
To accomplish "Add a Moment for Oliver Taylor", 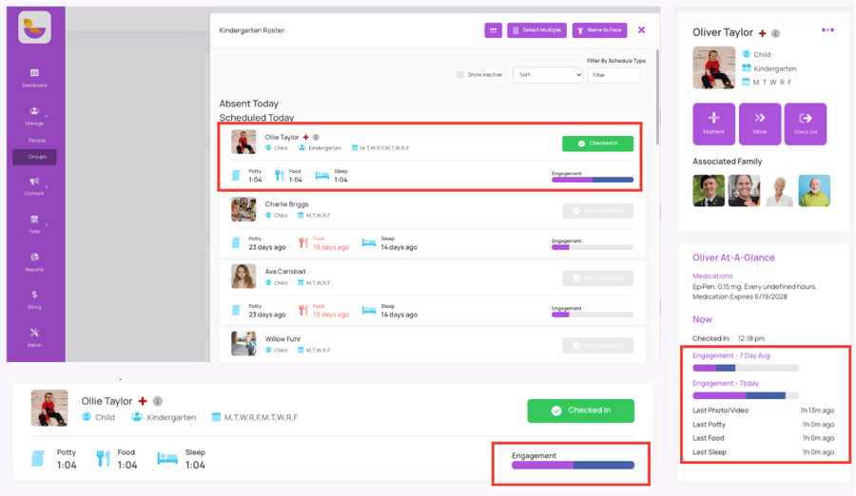I will pos(713,123).
